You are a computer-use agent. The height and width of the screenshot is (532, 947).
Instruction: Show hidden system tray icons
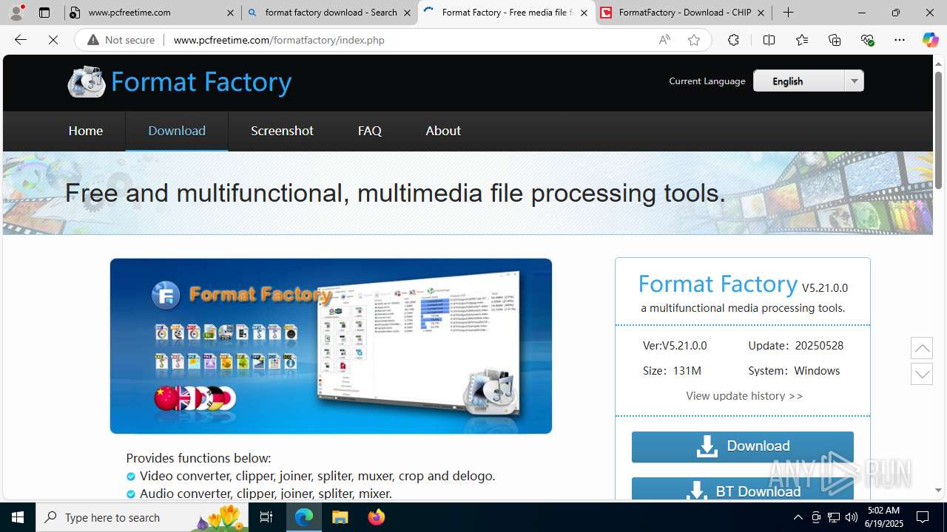click(798, 517)
